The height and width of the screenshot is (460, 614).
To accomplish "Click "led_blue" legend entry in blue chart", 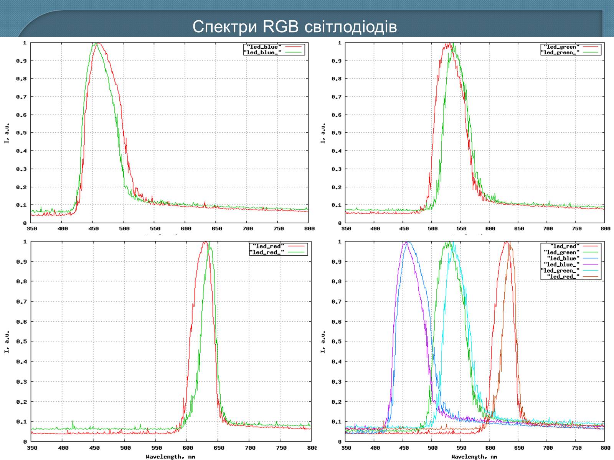I will click(265, 47).
